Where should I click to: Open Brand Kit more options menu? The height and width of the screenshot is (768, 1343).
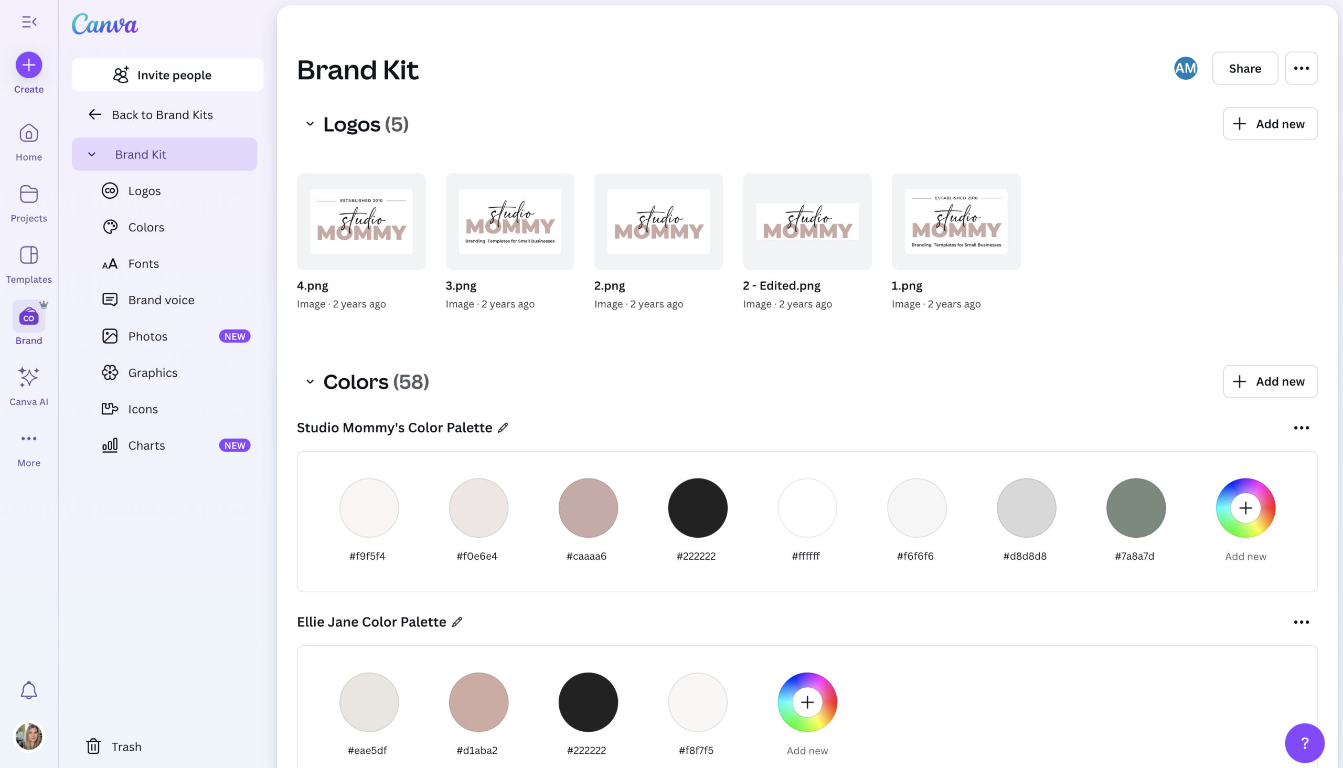[1302, 68]
